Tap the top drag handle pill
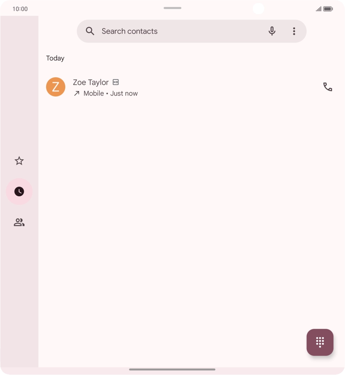The height and width of the screenshot is (375, 345). [172, 8]
